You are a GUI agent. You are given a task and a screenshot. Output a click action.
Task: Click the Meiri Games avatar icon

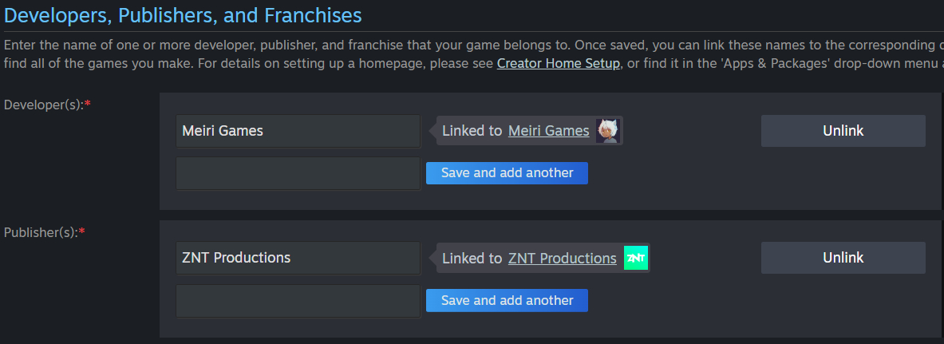click(608, 131)
